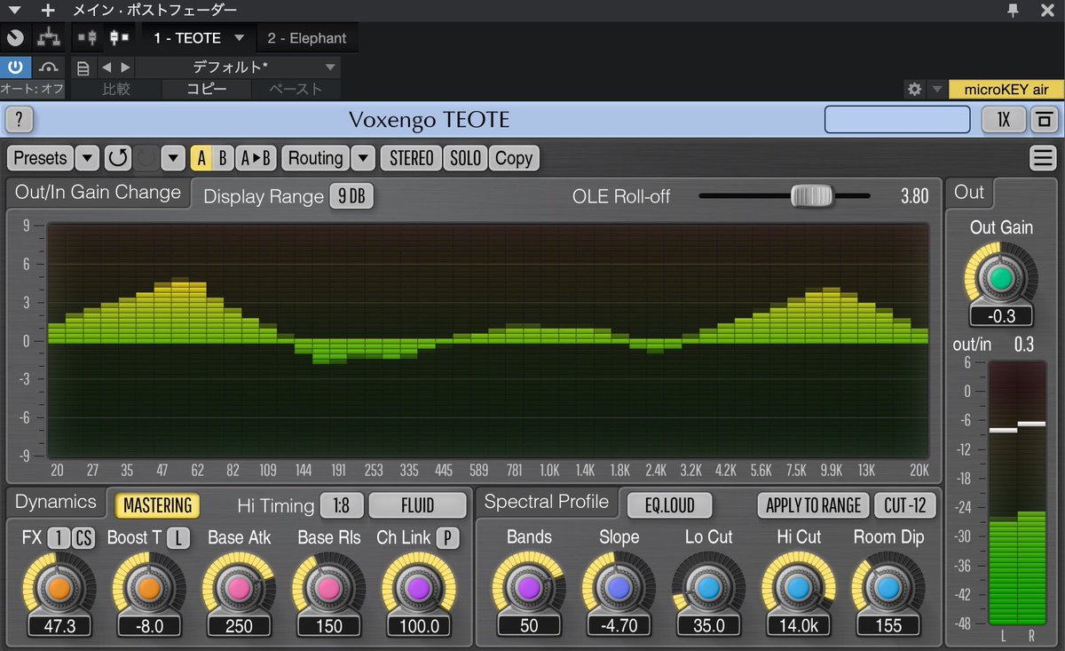The height and width of the screenshot is (651, 1065).
Task: Add a new insert with plus icon
Action: (x=48, y=10)
